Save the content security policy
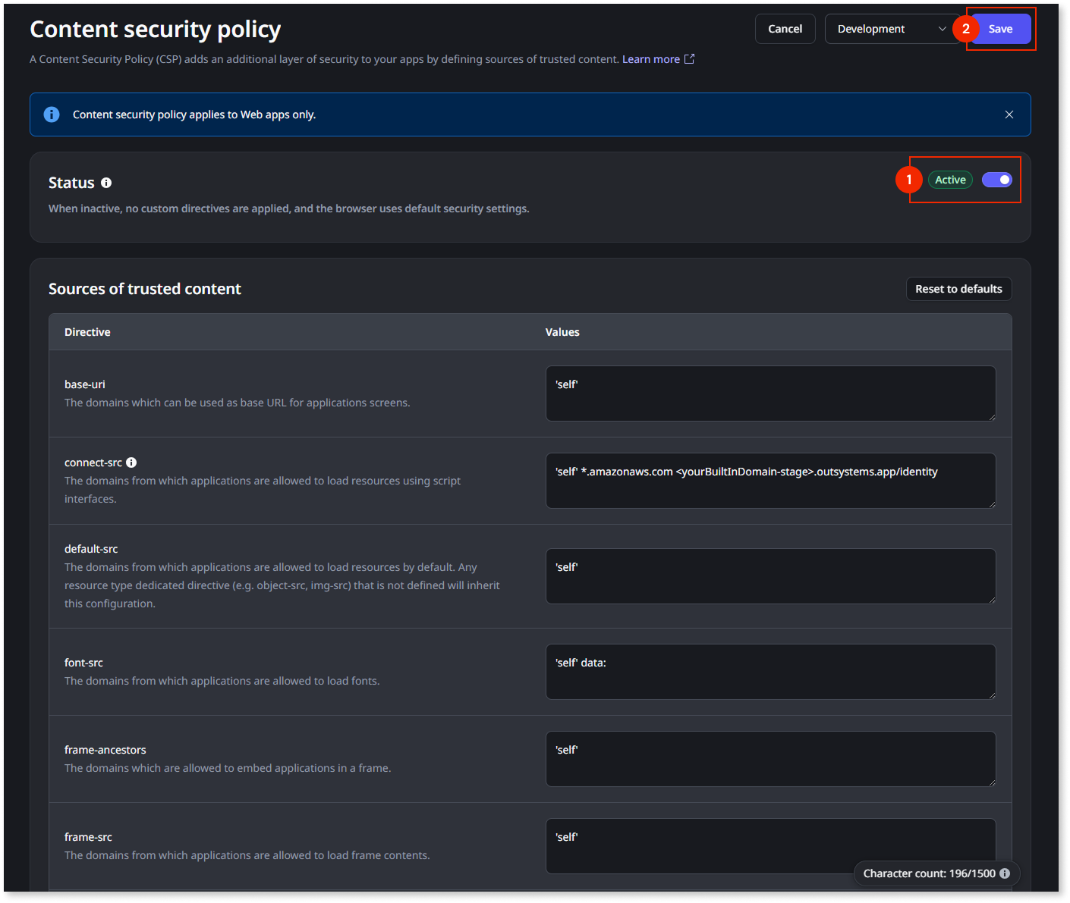This screenshot has height=903, width=1070. coord(1000,28)
